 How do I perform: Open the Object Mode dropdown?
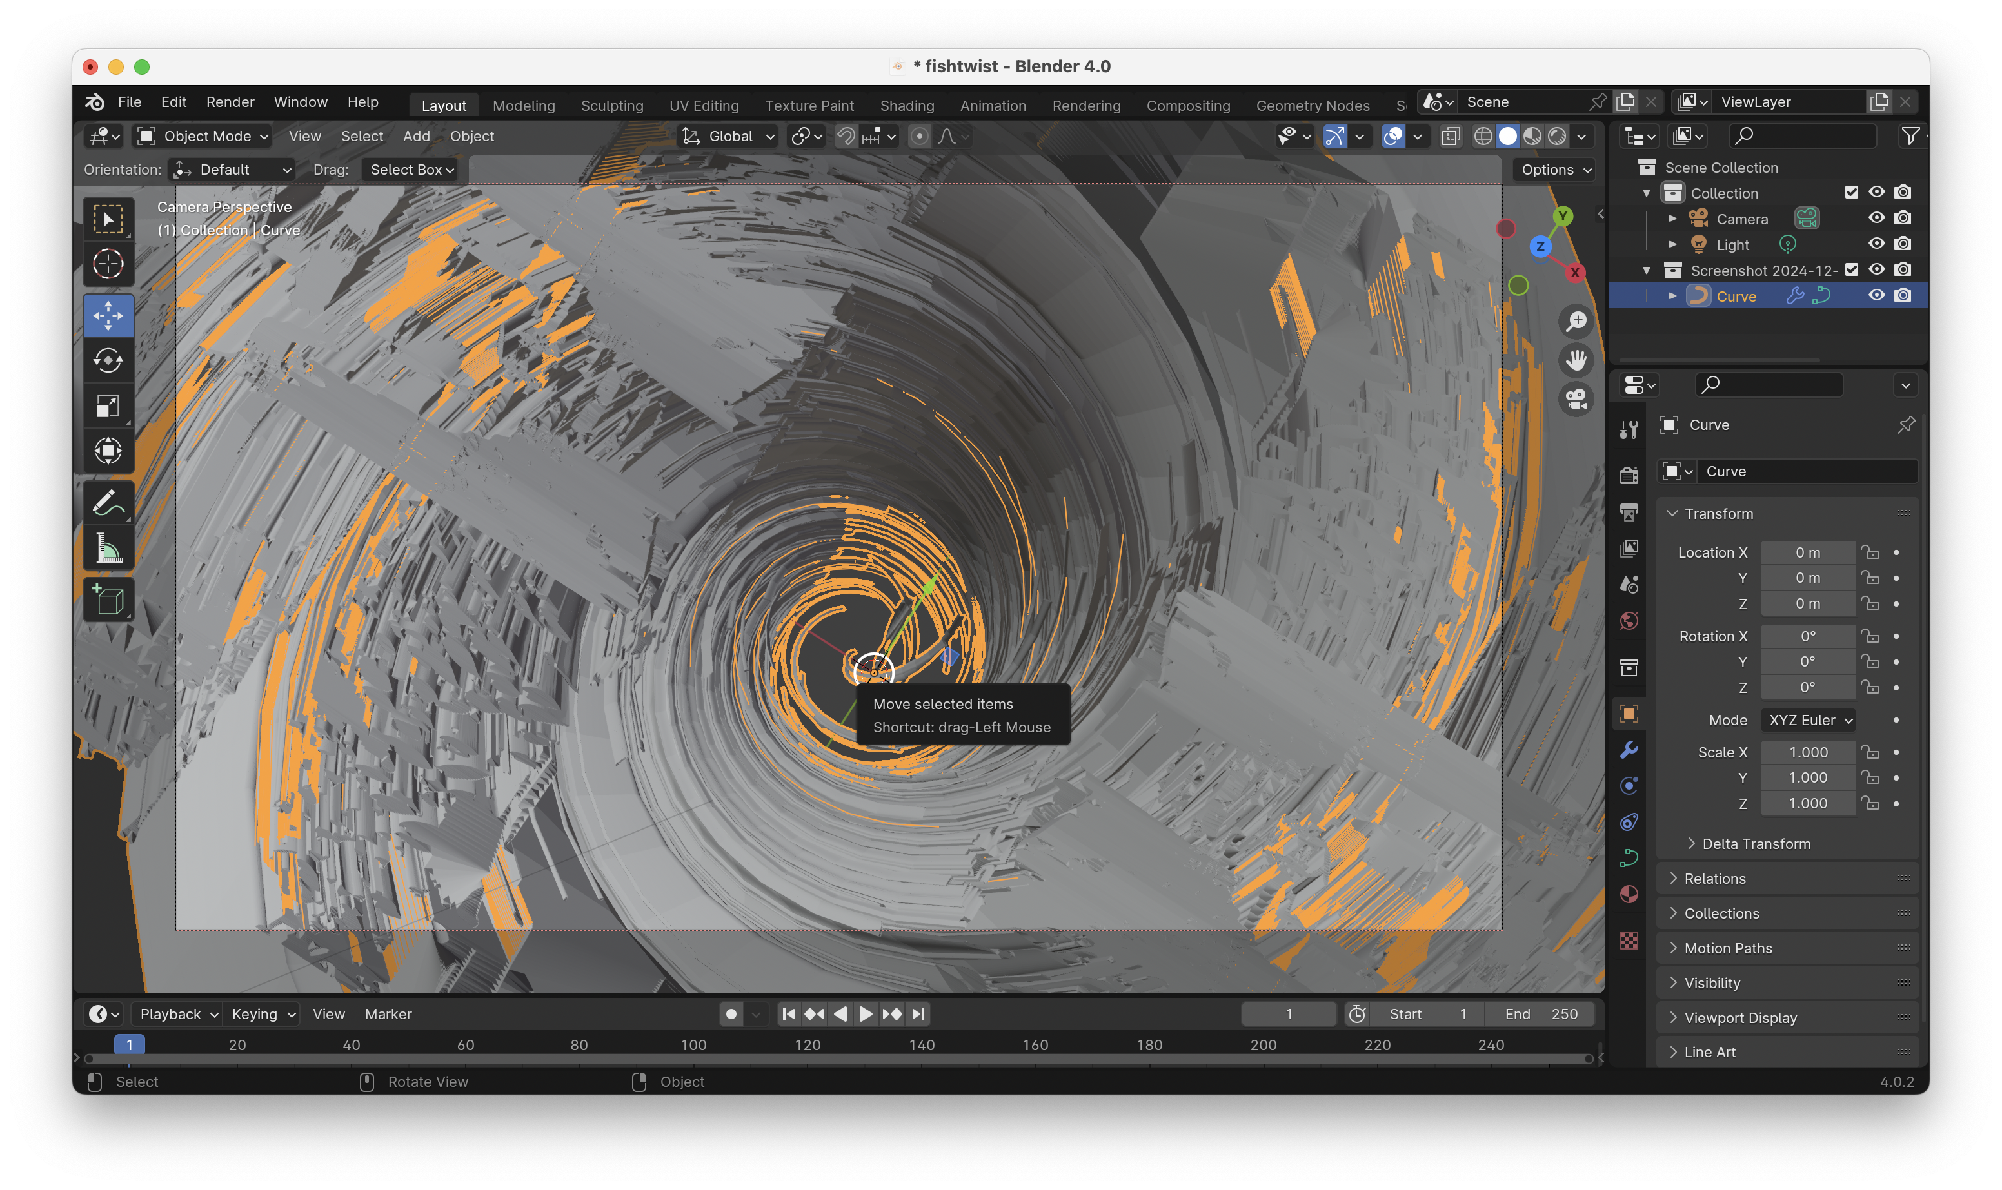point(204,136)
